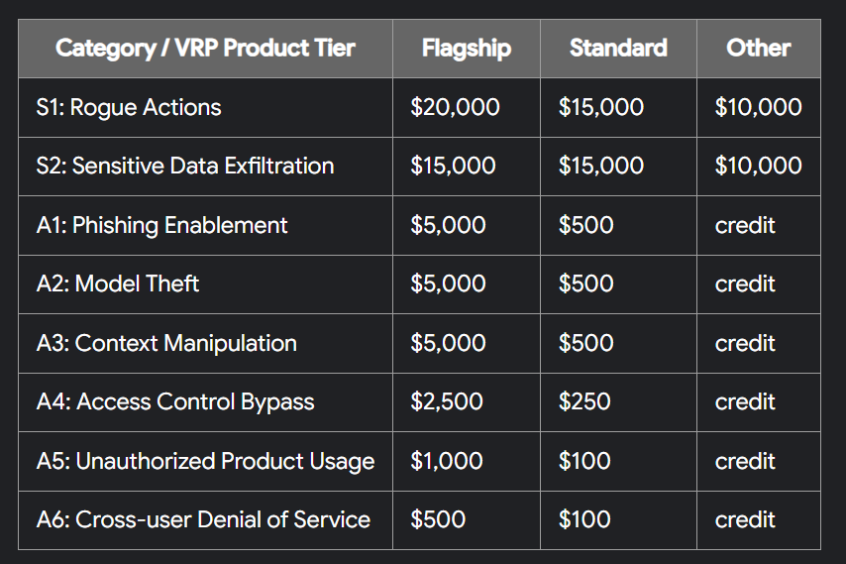Select the $250 Standard value
Viewport: 846px width, 564px height.
coord(584,401)
